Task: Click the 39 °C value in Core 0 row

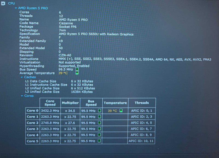Action: [112, 111]
